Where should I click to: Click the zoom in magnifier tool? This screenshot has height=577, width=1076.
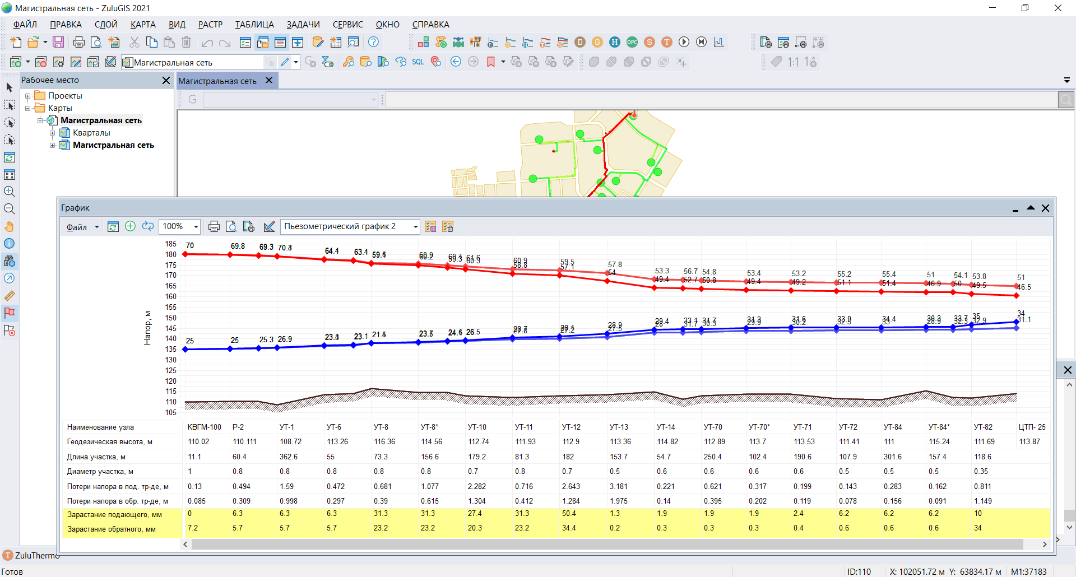pos(9,192)
